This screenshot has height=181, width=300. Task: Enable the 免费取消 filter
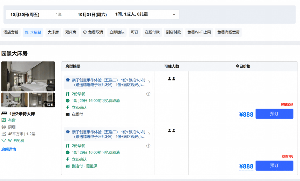pyautogui.click(x=93, y=32)
